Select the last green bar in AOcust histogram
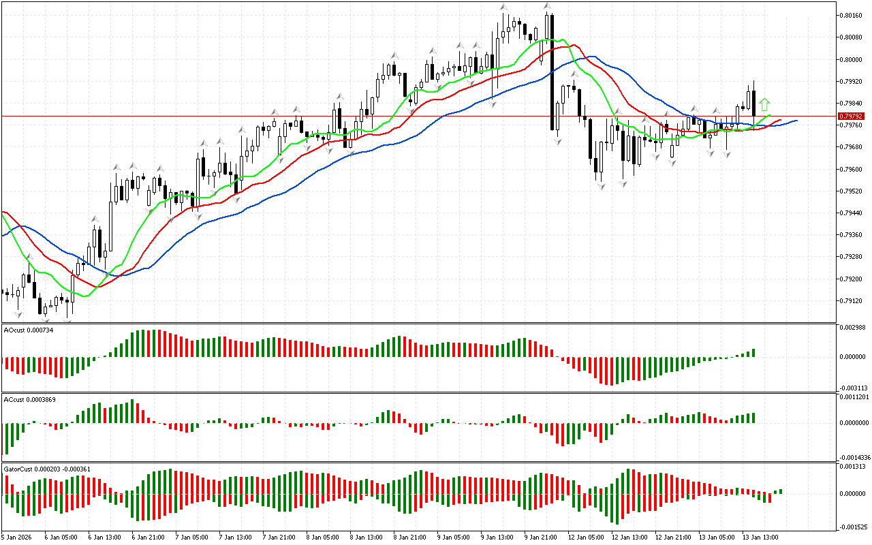 coord(753,353)
